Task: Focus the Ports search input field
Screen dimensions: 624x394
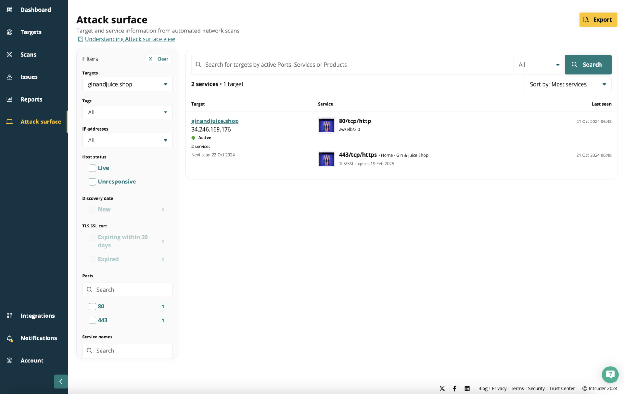Action: click(x=131, y=290)
